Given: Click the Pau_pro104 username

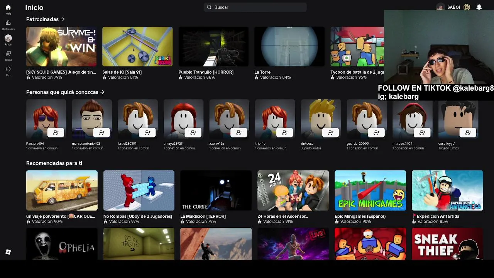Looking at the screenshot, I should click(x=35, y=144).
